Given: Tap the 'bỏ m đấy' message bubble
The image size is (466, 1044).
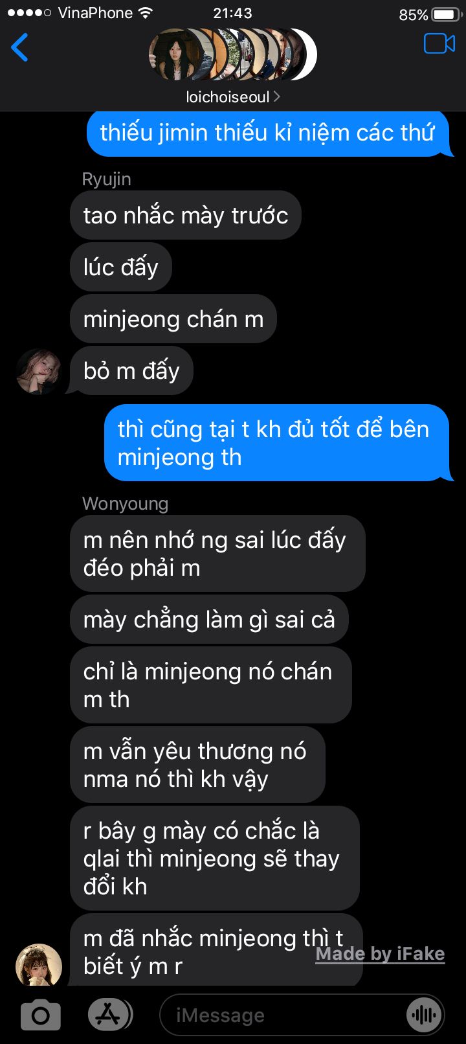Looking at the screenshot, I should (131, 370).
